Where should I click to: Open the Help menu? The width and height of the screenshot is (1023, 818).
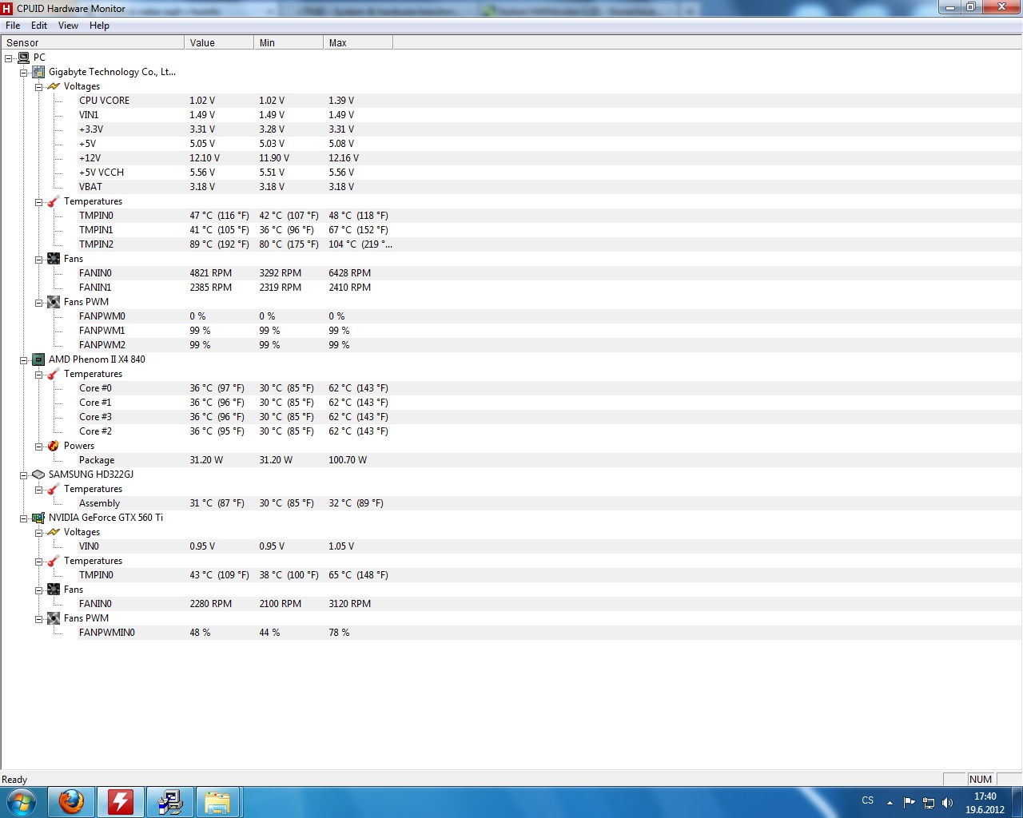99,26
